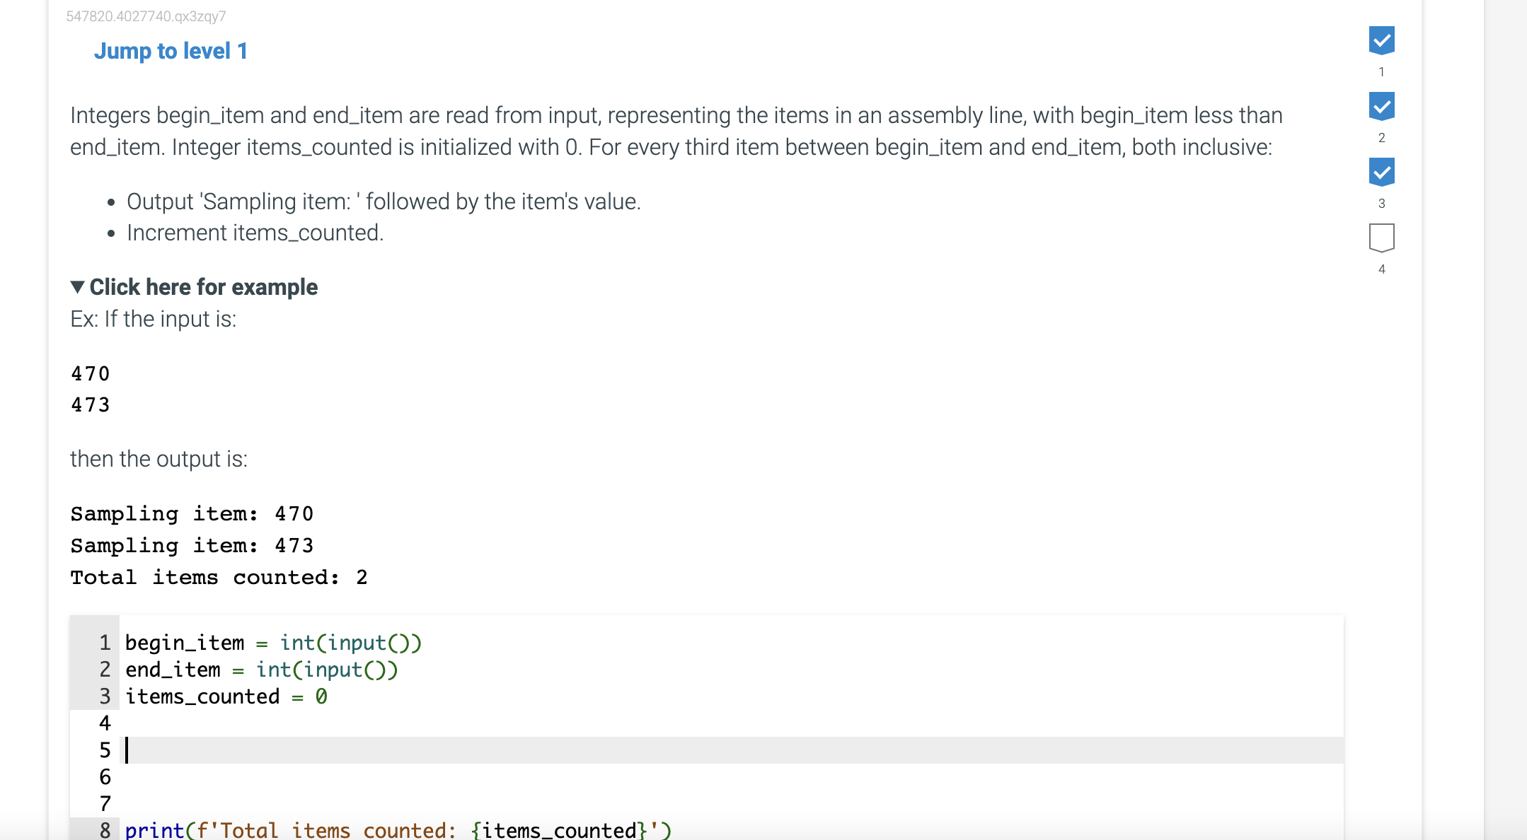The width and height of the screenshot is (1527, 840).
Task: Select the empty level 4 progress badge
Action: [x=1381, y=236]
